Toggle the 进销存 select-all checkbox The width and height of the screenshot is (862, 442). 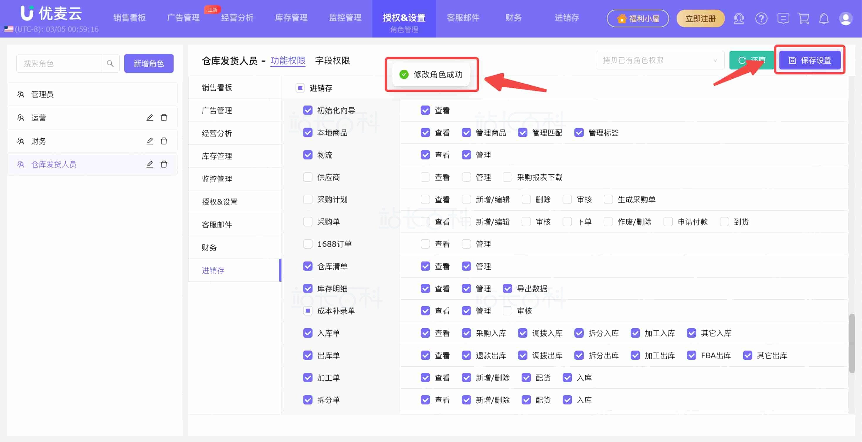[x=300, y=88]
